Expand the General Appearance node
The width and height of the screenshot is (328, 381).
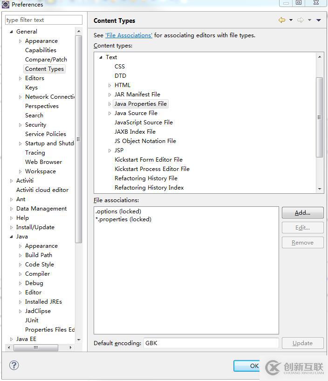[x=20, y=41]
